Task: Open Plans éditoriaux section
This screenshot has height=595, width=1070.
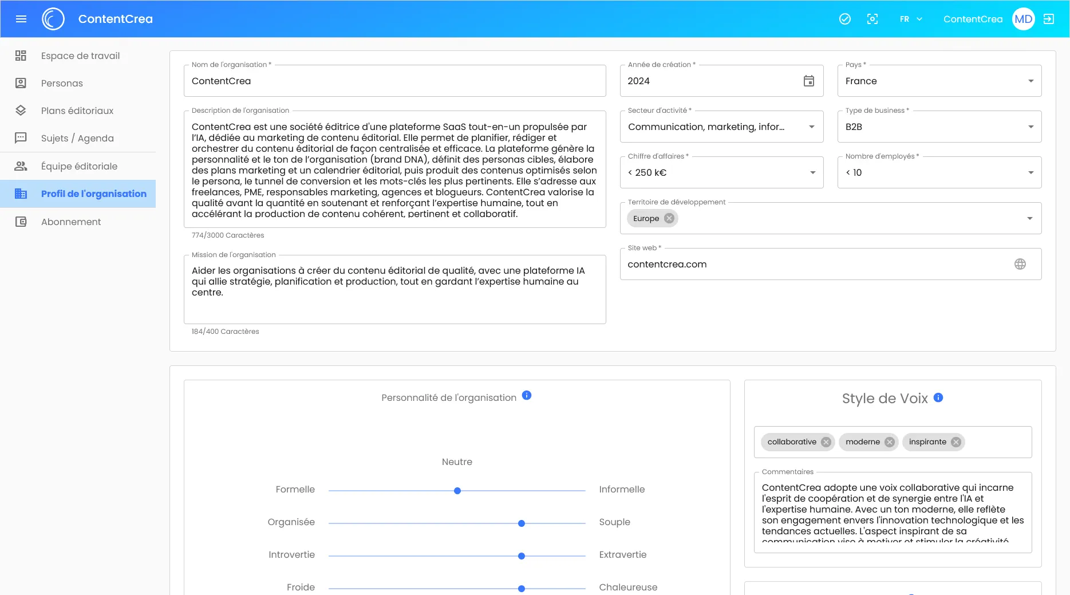Action: 77,111
